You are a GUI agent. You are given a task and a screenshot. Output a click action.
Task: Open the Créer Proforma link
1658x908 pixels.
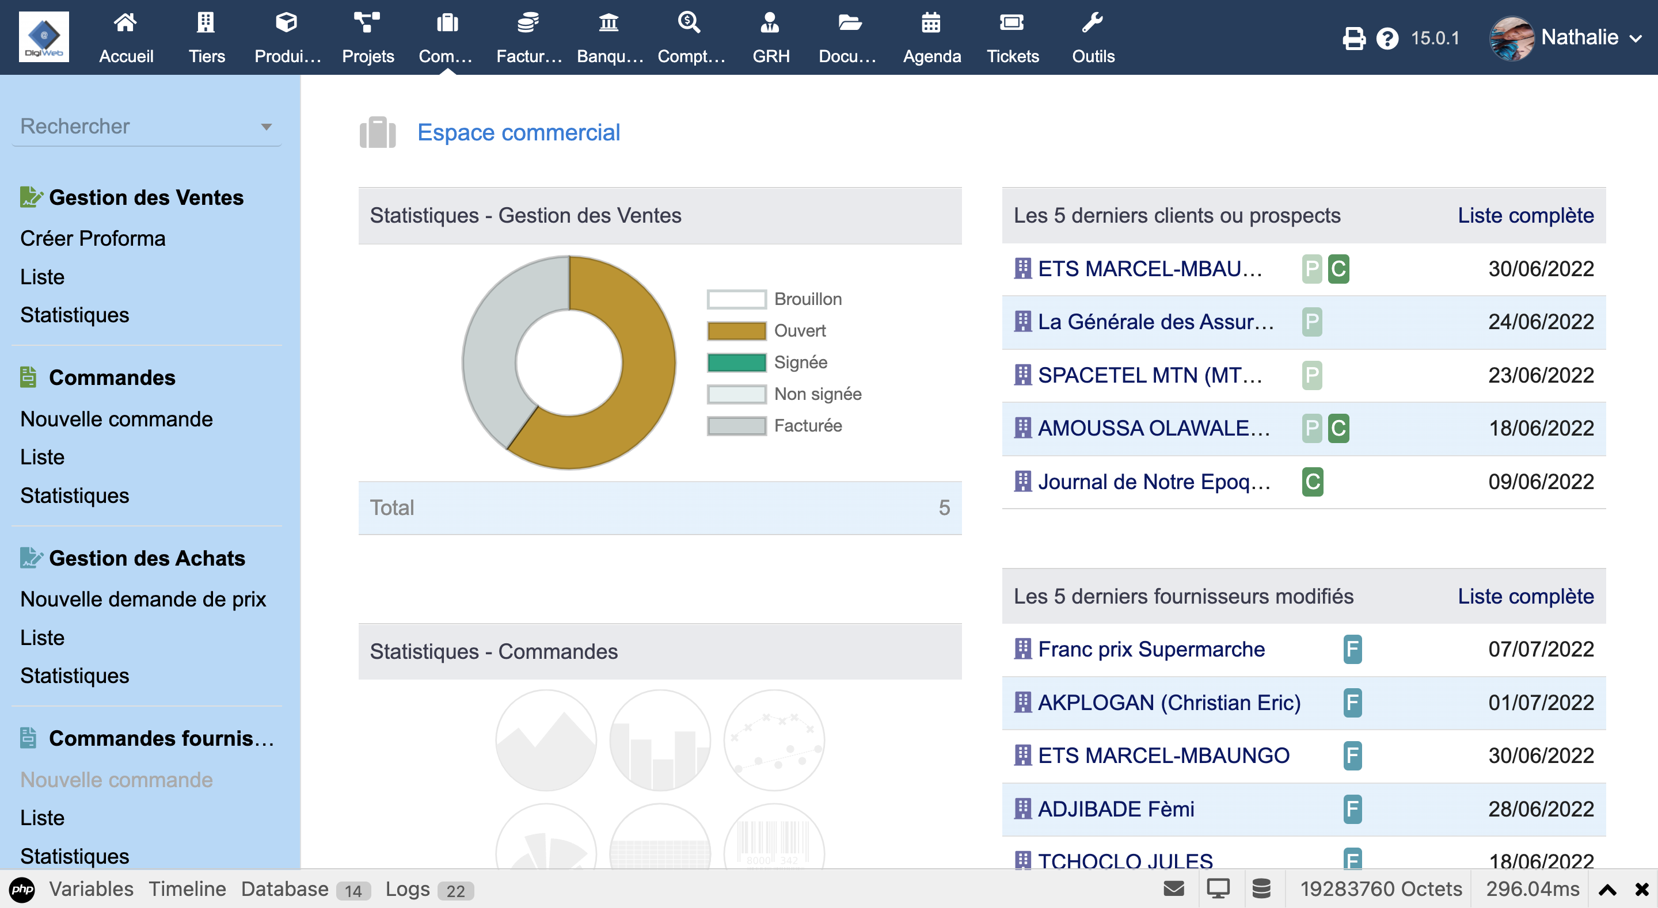(x=93, y=238)
